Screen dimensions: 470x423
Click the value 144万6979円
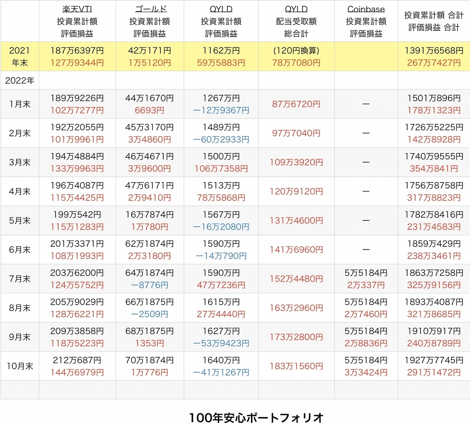[77, 372]
